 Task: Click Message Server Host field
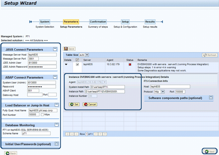[x=42, y=55]
